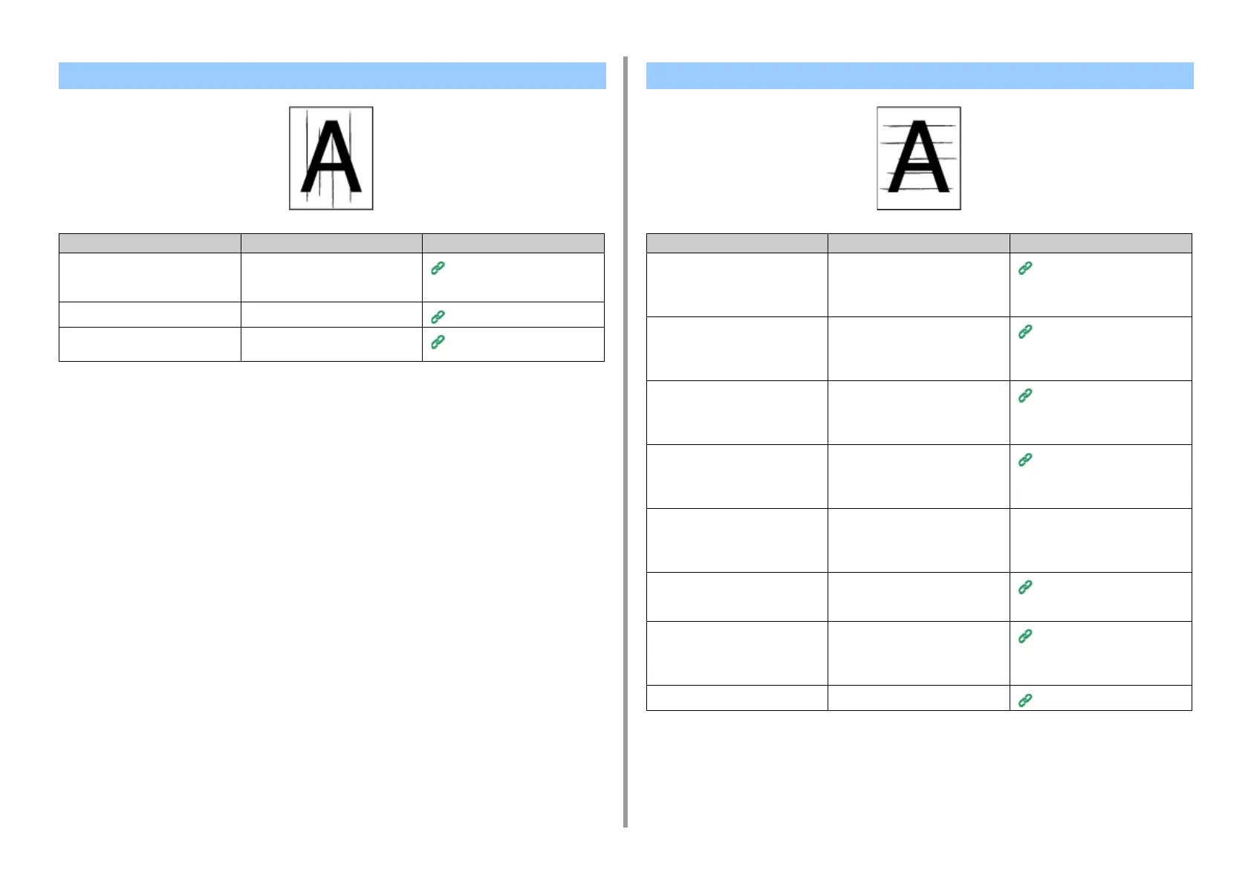The image size is (1251, 884).
Task: Select the vertical-streaks letter A sample image
Action: pyautogui.click(x=331, y=158)
